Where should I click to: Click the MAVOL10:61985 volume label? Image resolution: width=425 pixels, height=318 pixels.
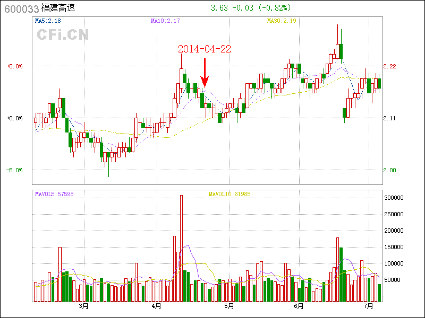(229, 194)
